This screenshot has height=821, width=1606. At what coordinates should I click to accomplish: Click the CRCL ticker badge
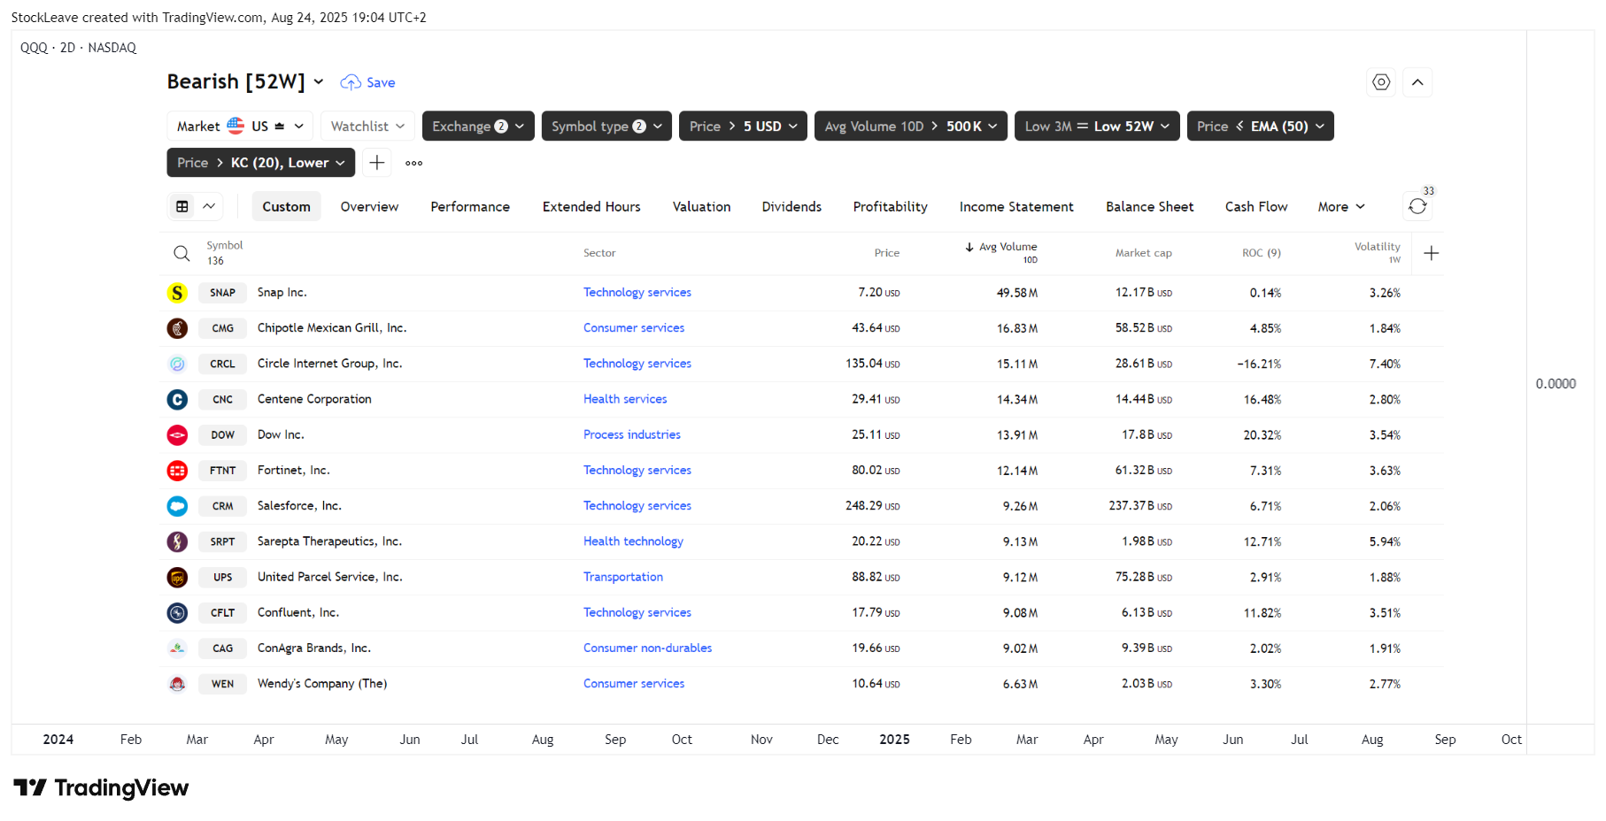click(222, 364)
